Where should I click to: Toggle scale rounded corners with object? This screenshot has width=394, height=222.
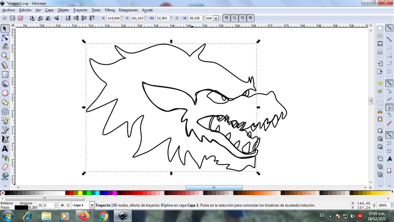(234, 18)
